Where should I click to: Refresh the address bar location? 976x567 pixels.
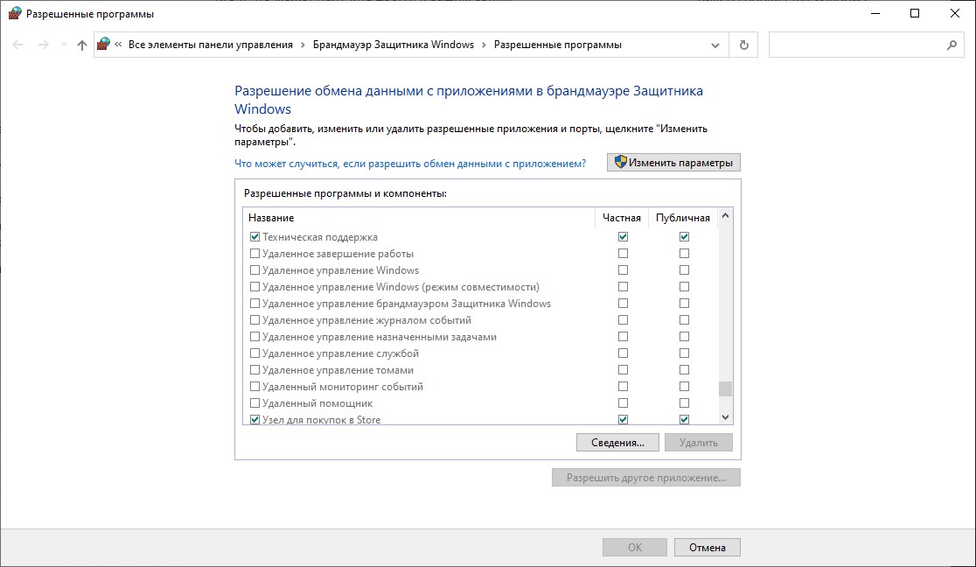(744, 45)
